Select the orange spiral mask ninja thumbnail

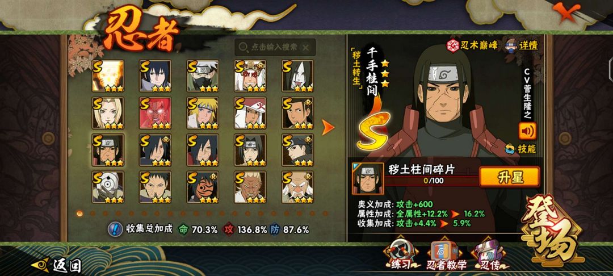coord(203,187)
